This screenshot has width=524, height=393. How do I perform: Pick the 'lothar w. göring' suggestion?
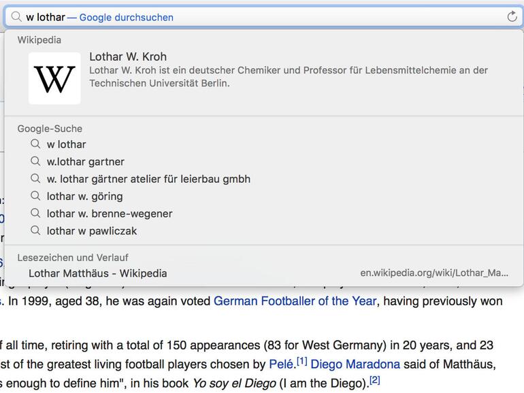point(85,196)
